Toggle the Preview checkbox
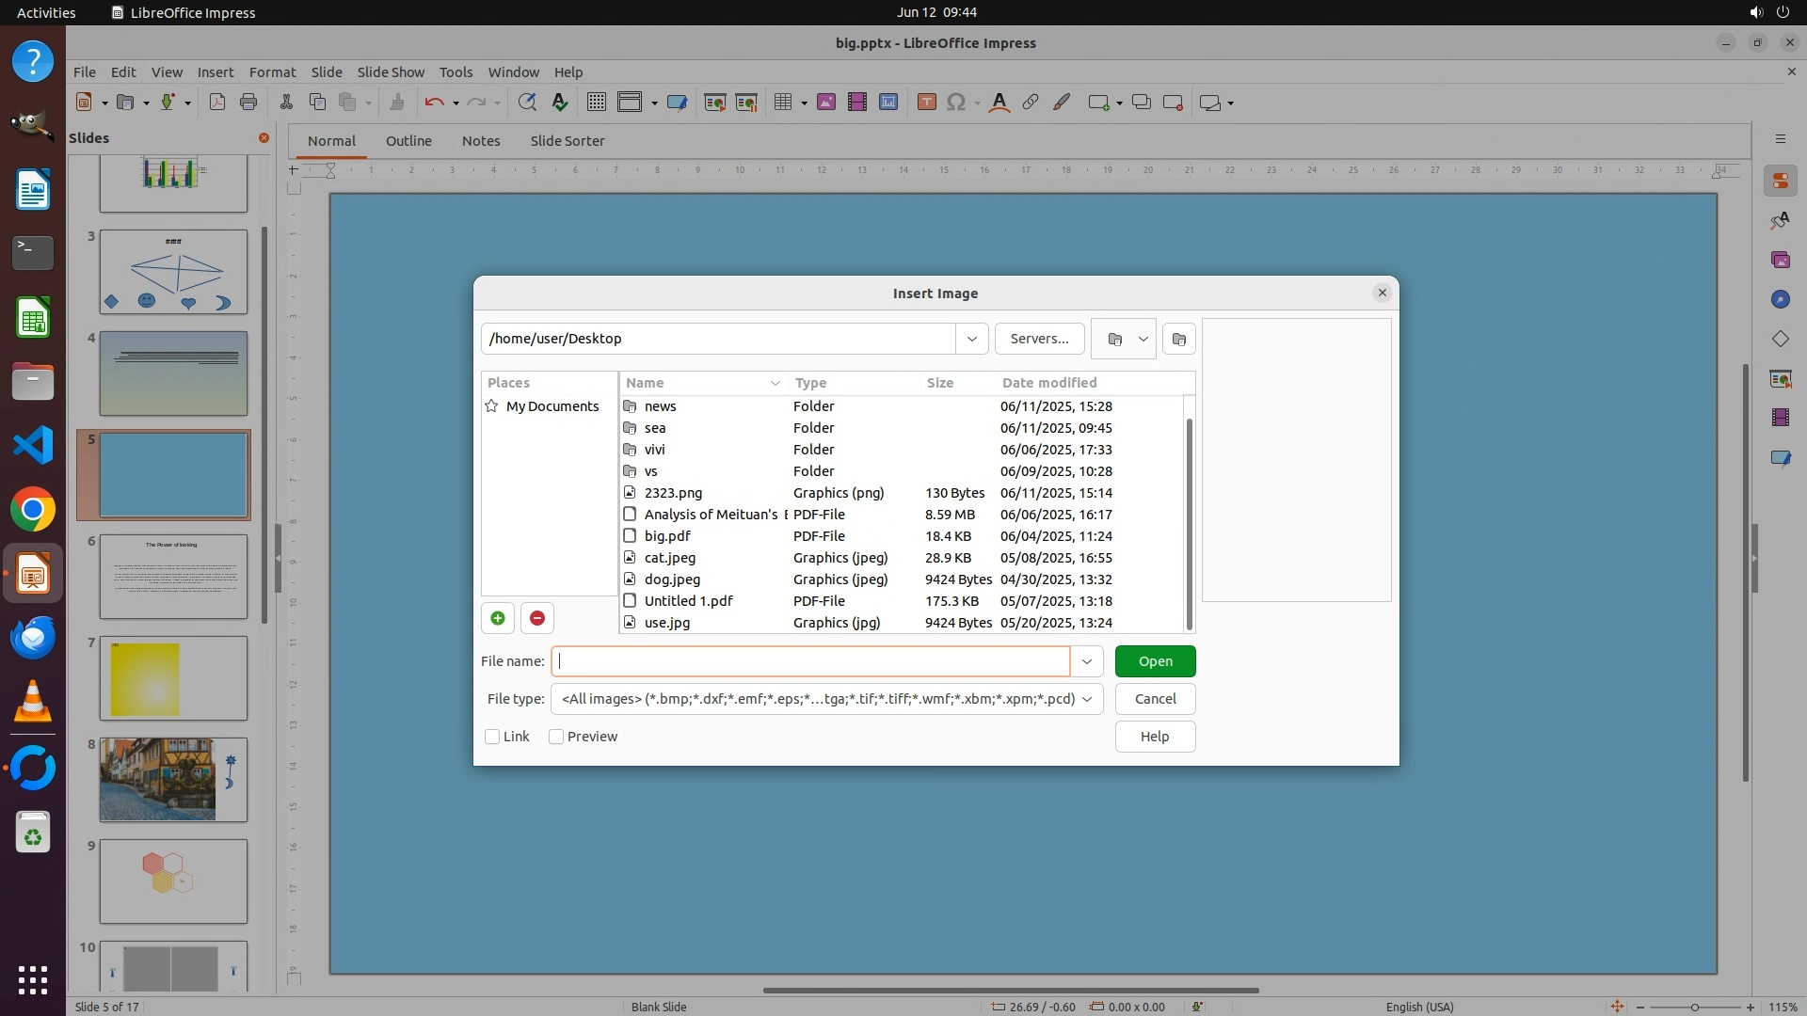The width and height of the screenshot is (1807, 1016). [556, 737]
